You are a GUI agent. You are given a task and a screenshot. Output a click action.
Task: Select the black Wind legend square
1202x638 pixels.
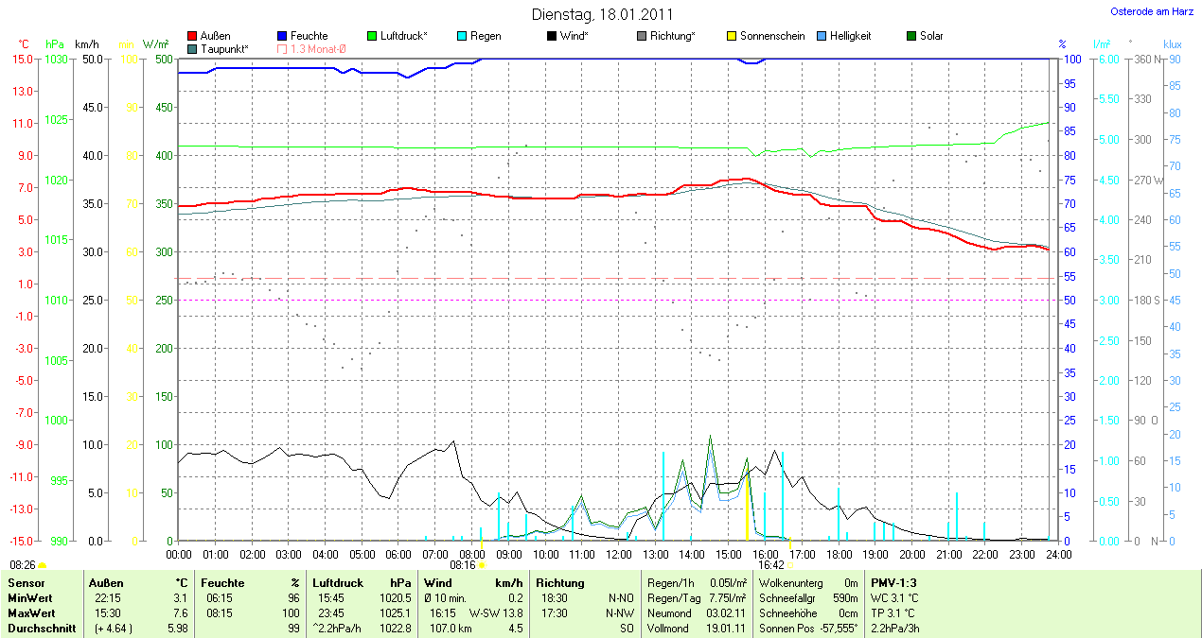[551, 36]
